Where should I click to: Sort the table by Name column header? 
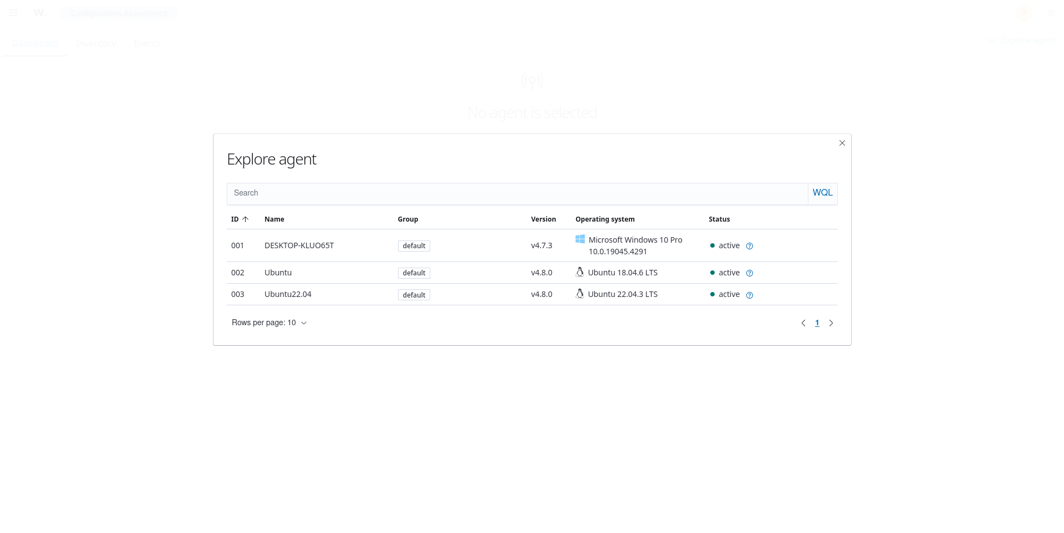pyautogui.click(x=274, y=219)
